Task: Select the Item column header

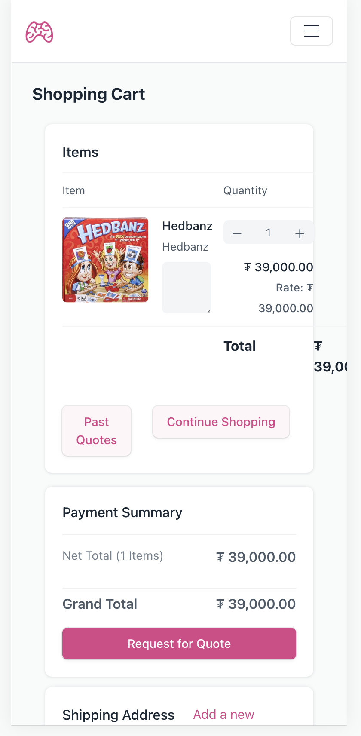Action: pos(73,190)
